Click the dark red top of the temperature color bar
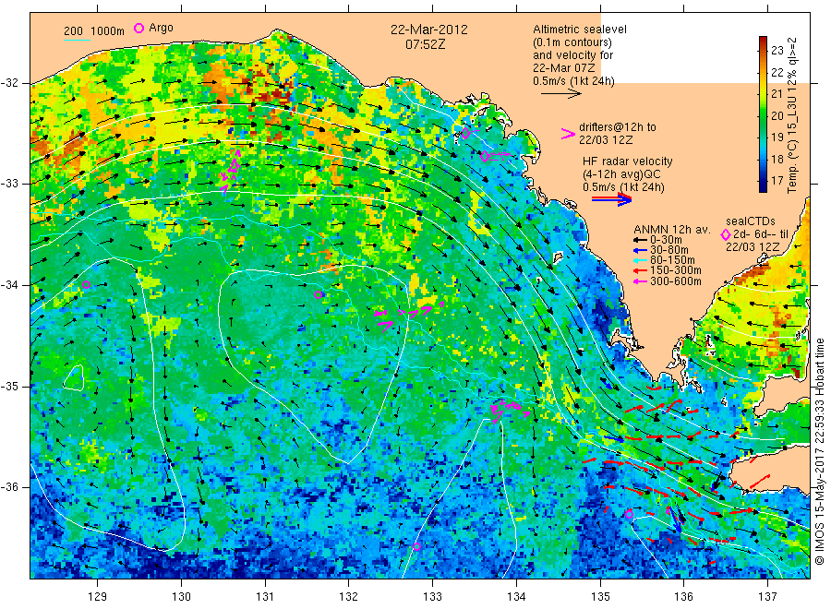The image size is (831, 609). 763,41
